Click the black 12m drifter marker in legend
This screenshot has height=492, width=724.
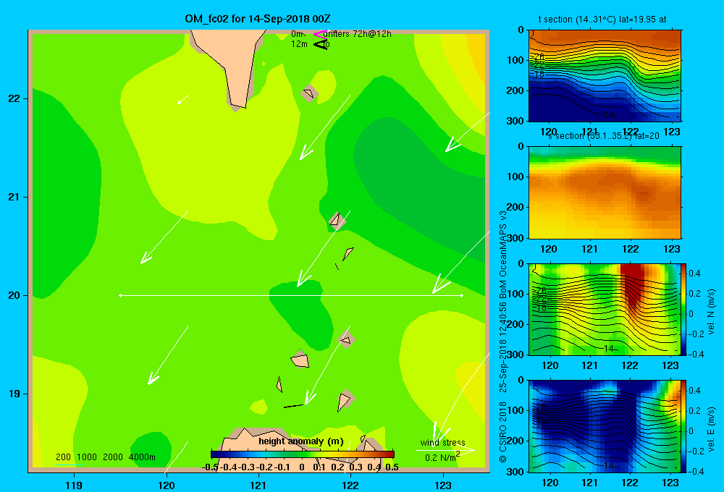click(321, 44)
